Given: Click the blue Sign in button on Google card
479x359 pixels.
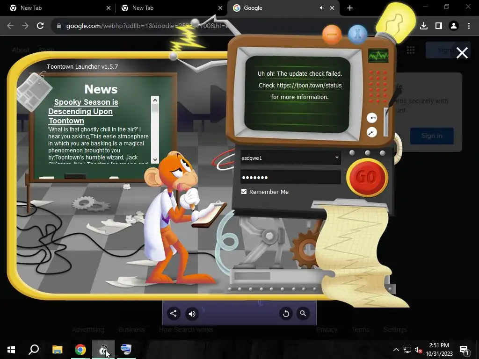Looking at the screenshot, I should point(432,136).
